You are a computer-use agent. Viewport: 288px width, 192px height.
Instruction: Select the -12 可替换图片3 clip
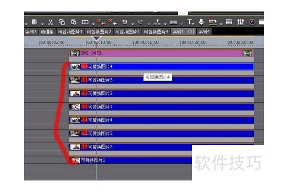tap(161, 133)
